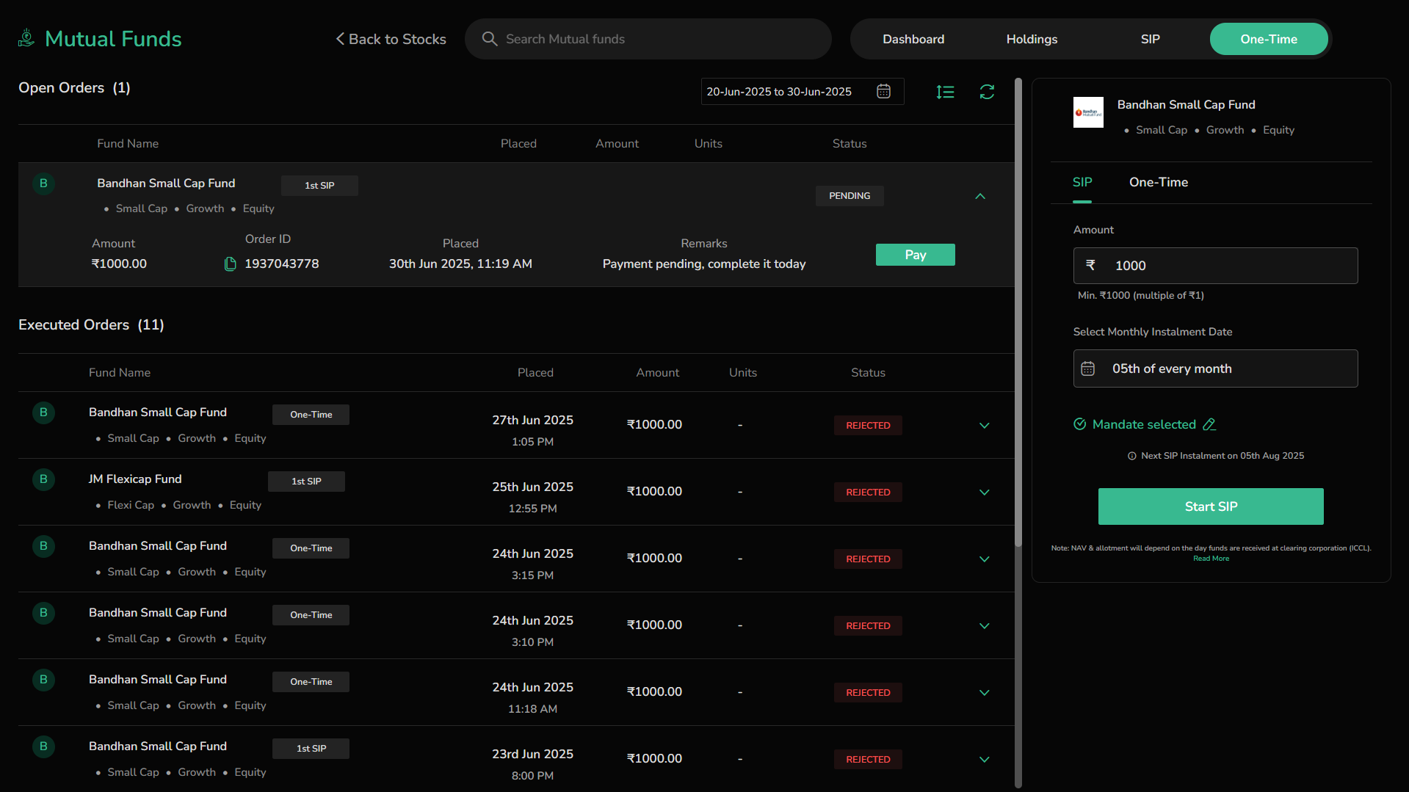Expand the 24th Jun 3:10 PM order
The image size is (1409, 792).
click(x=985, y=625)
